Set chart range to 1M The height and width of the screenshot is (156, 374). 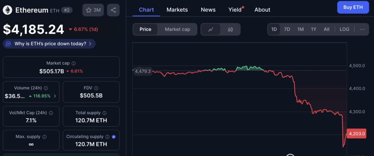(300, 29)
